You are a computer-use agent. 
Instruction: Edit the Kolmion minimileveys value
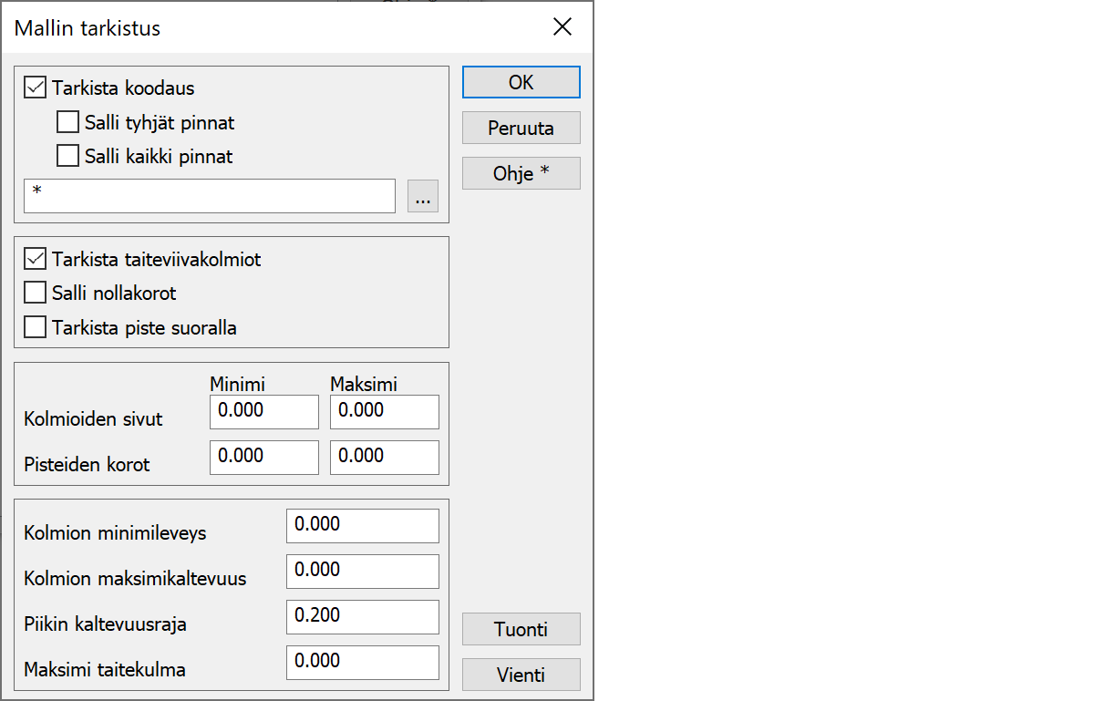[362, 525]
